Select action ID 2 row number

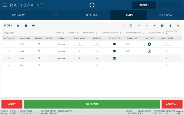9,51
